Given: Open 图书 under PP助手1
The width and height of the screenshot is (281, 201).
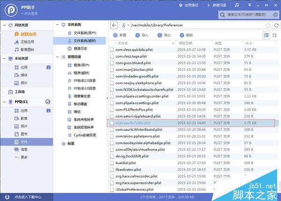Looking at the screenshot, I should tap(21, 134).
